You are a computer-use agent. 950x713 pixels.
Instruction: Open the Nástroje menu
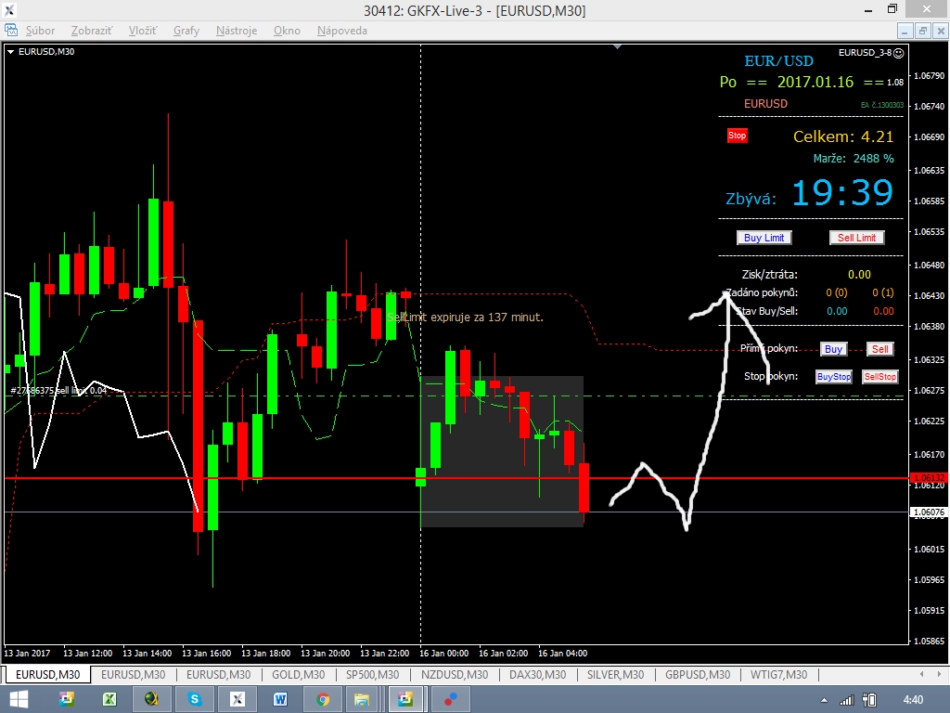[237, 31]
